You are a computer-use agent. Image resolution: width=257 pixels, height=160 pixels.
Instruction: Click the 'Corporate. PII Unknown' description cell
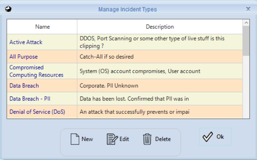160,86
